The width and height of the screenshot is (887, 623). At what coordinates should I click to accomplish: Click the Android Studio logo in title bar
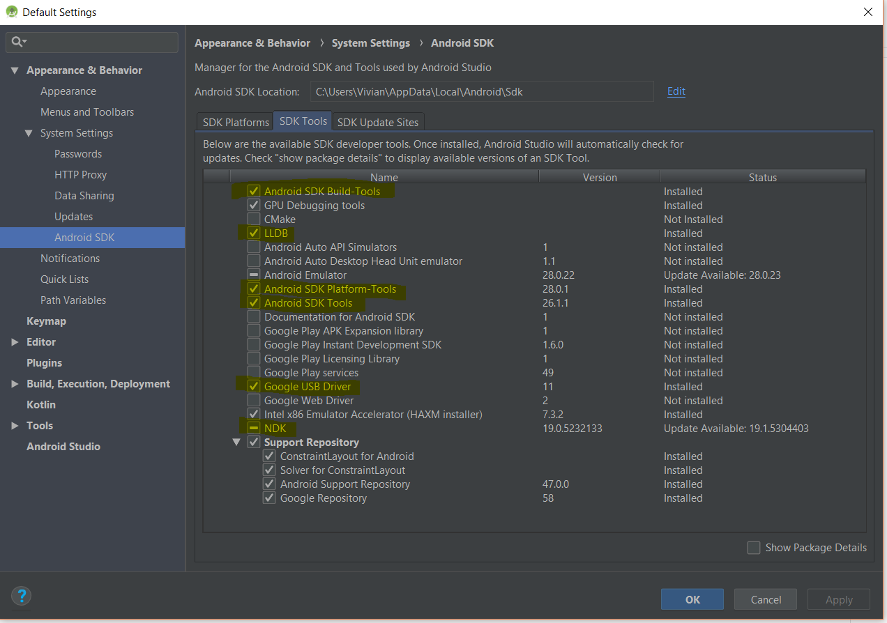pyautogui.click(x=11, y=12)
